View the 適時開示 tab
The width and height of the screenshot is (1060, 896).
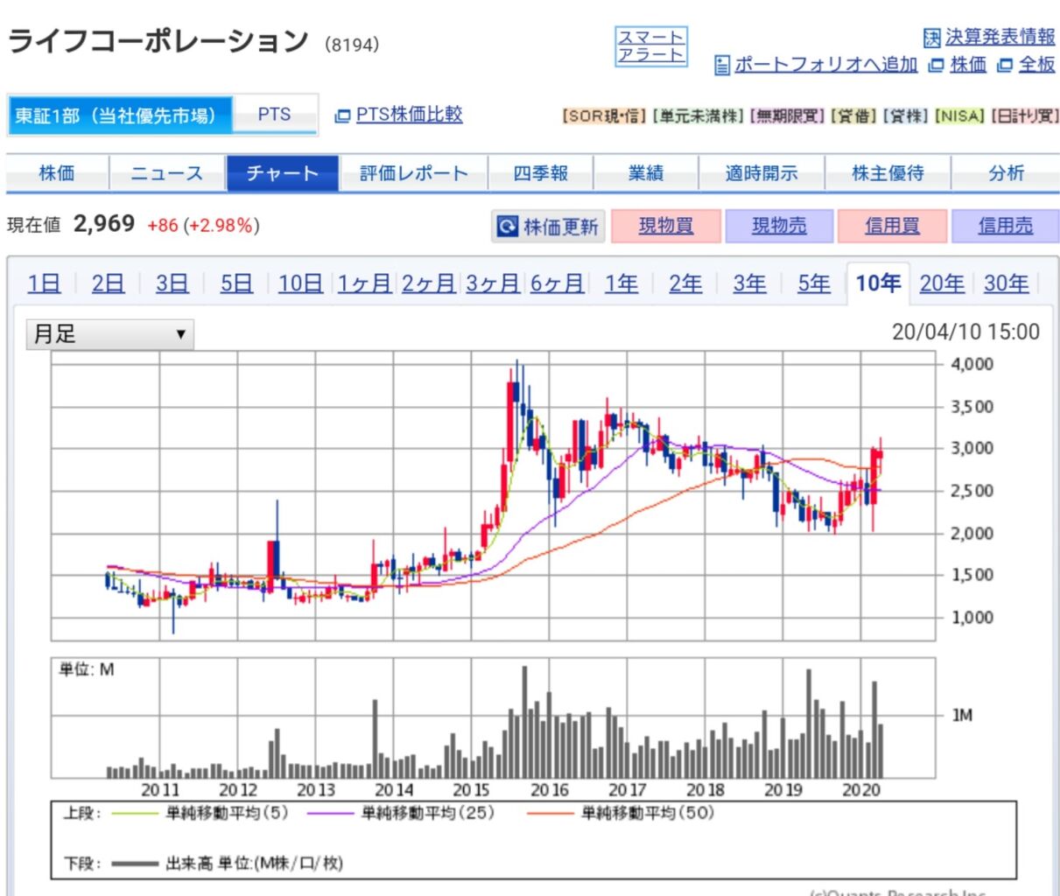click(762, 173)
